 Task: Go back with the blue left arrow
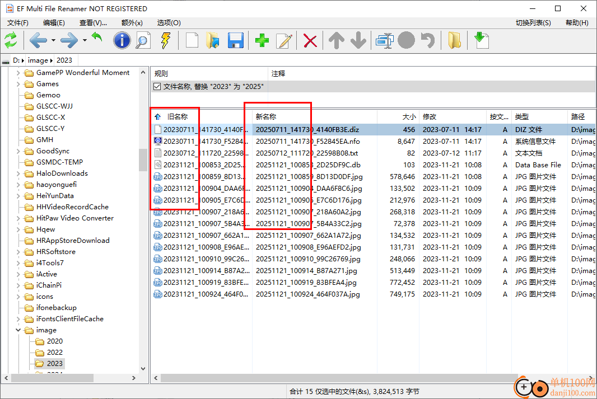(x=38, y=40)
